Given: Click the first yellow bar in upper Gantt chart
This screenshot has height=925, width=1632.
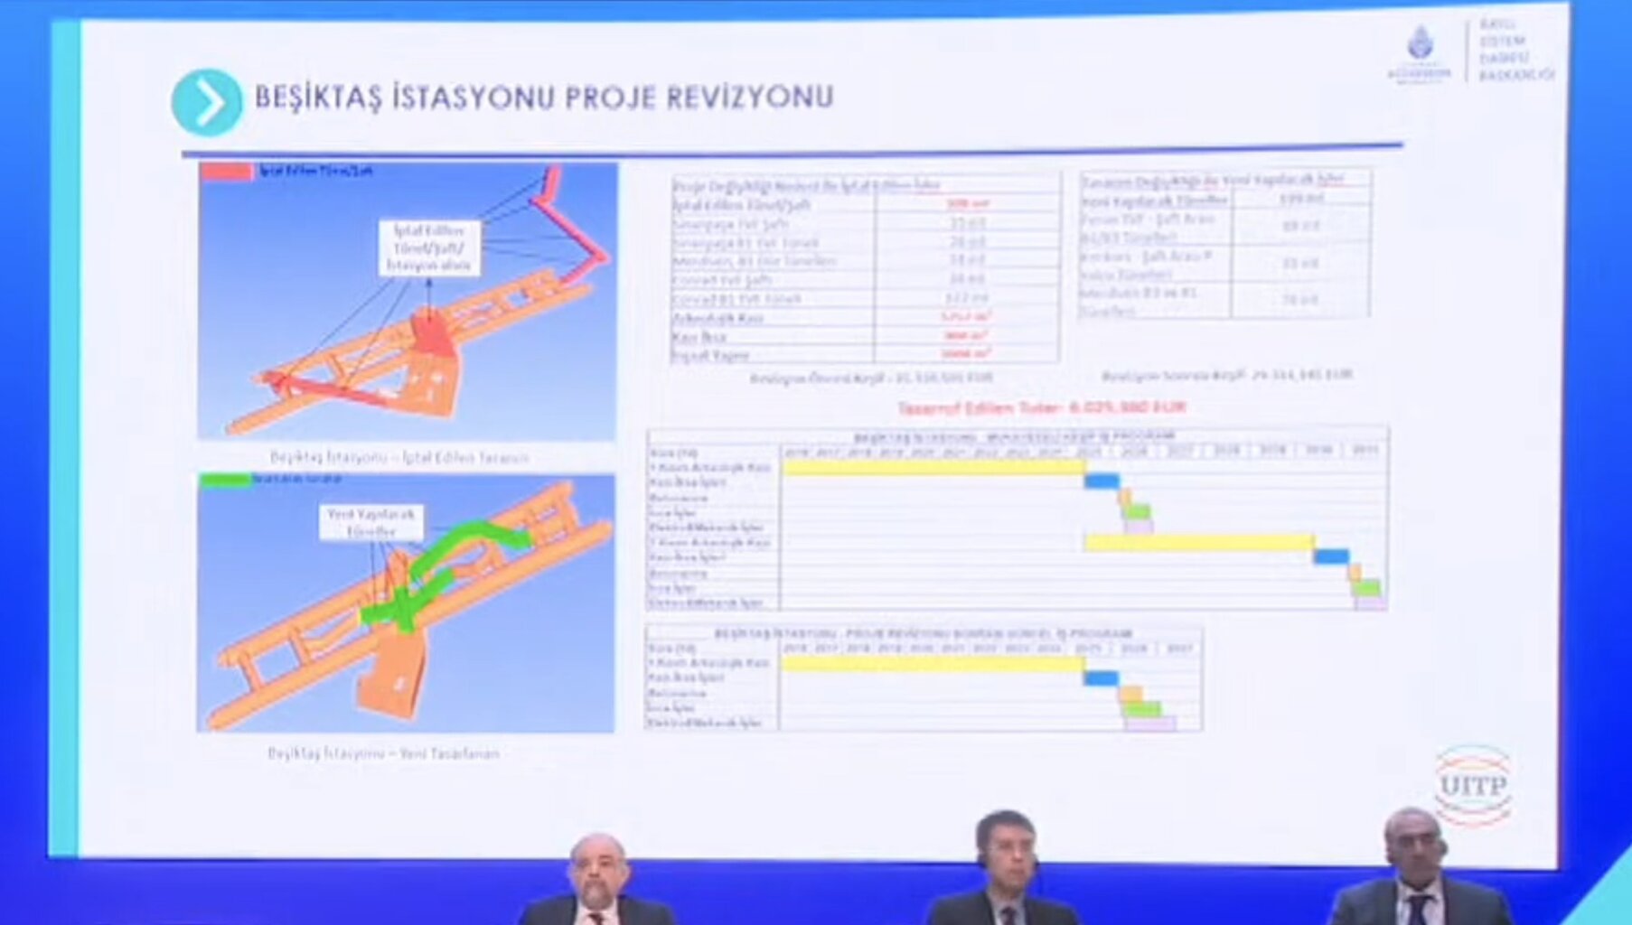Looking at the screenshot, I should coord(933,467).
